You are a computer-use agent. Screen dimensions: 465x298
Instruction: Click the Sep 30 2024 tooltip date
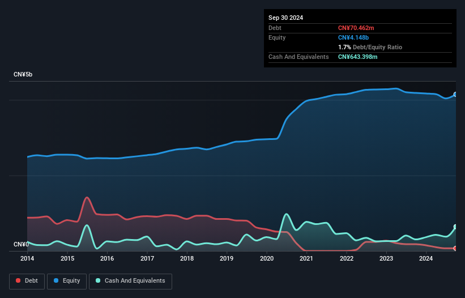tap(285, 18)
